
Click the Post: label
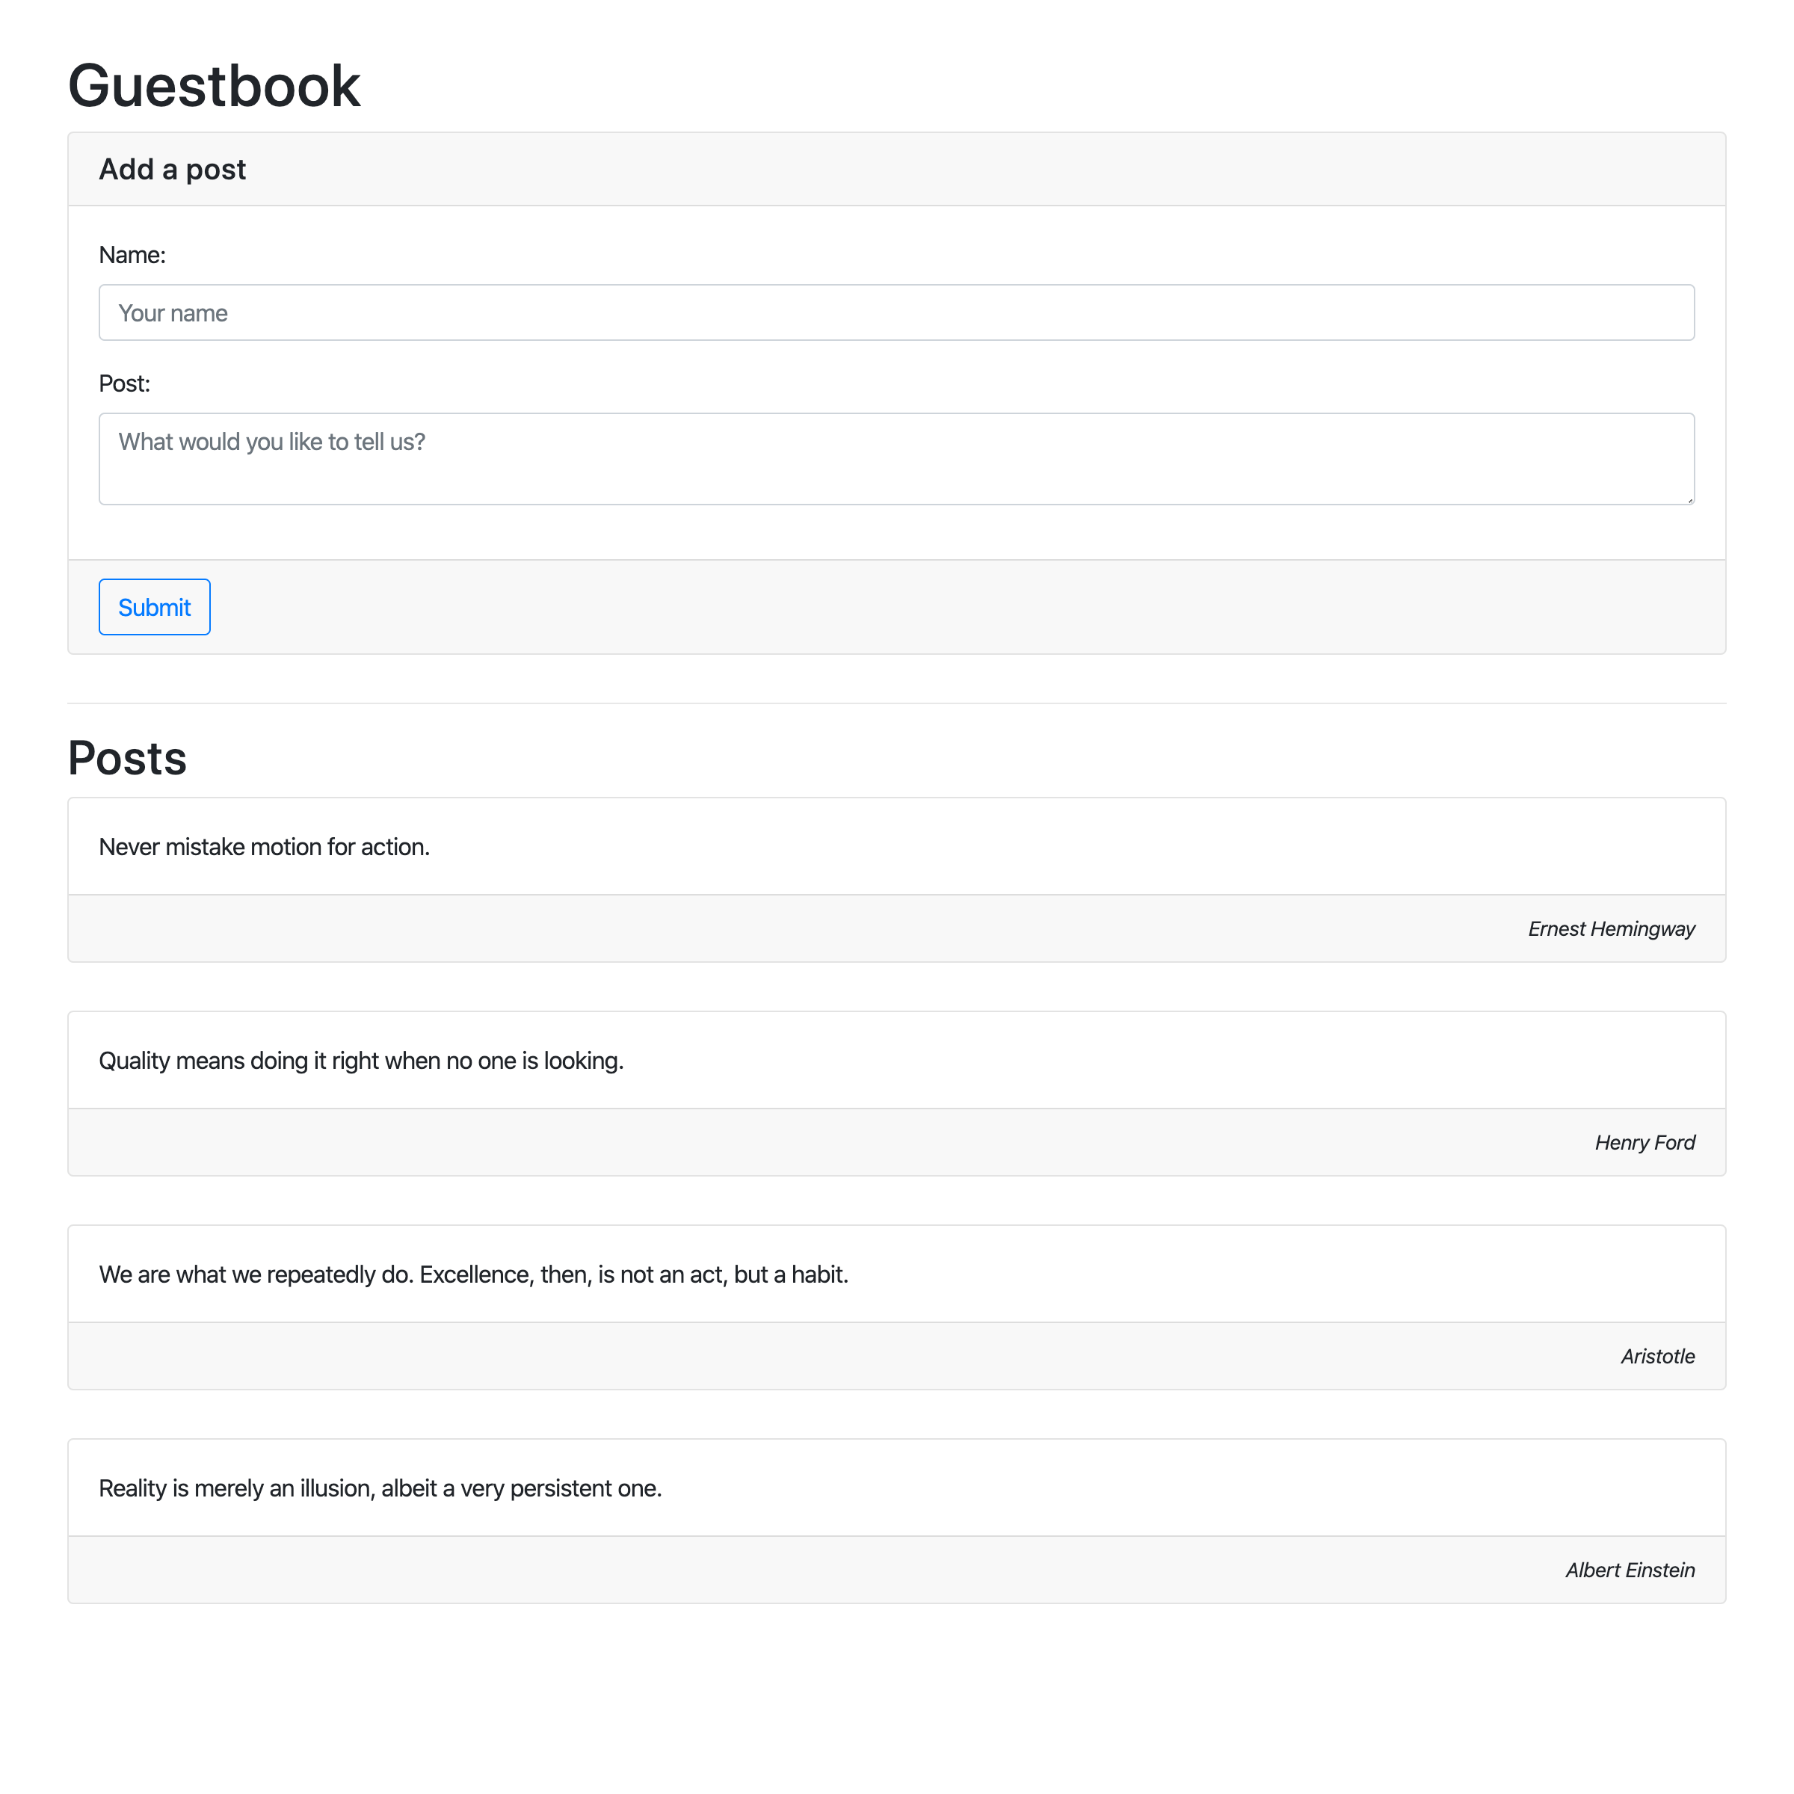(x=124, y=383)
